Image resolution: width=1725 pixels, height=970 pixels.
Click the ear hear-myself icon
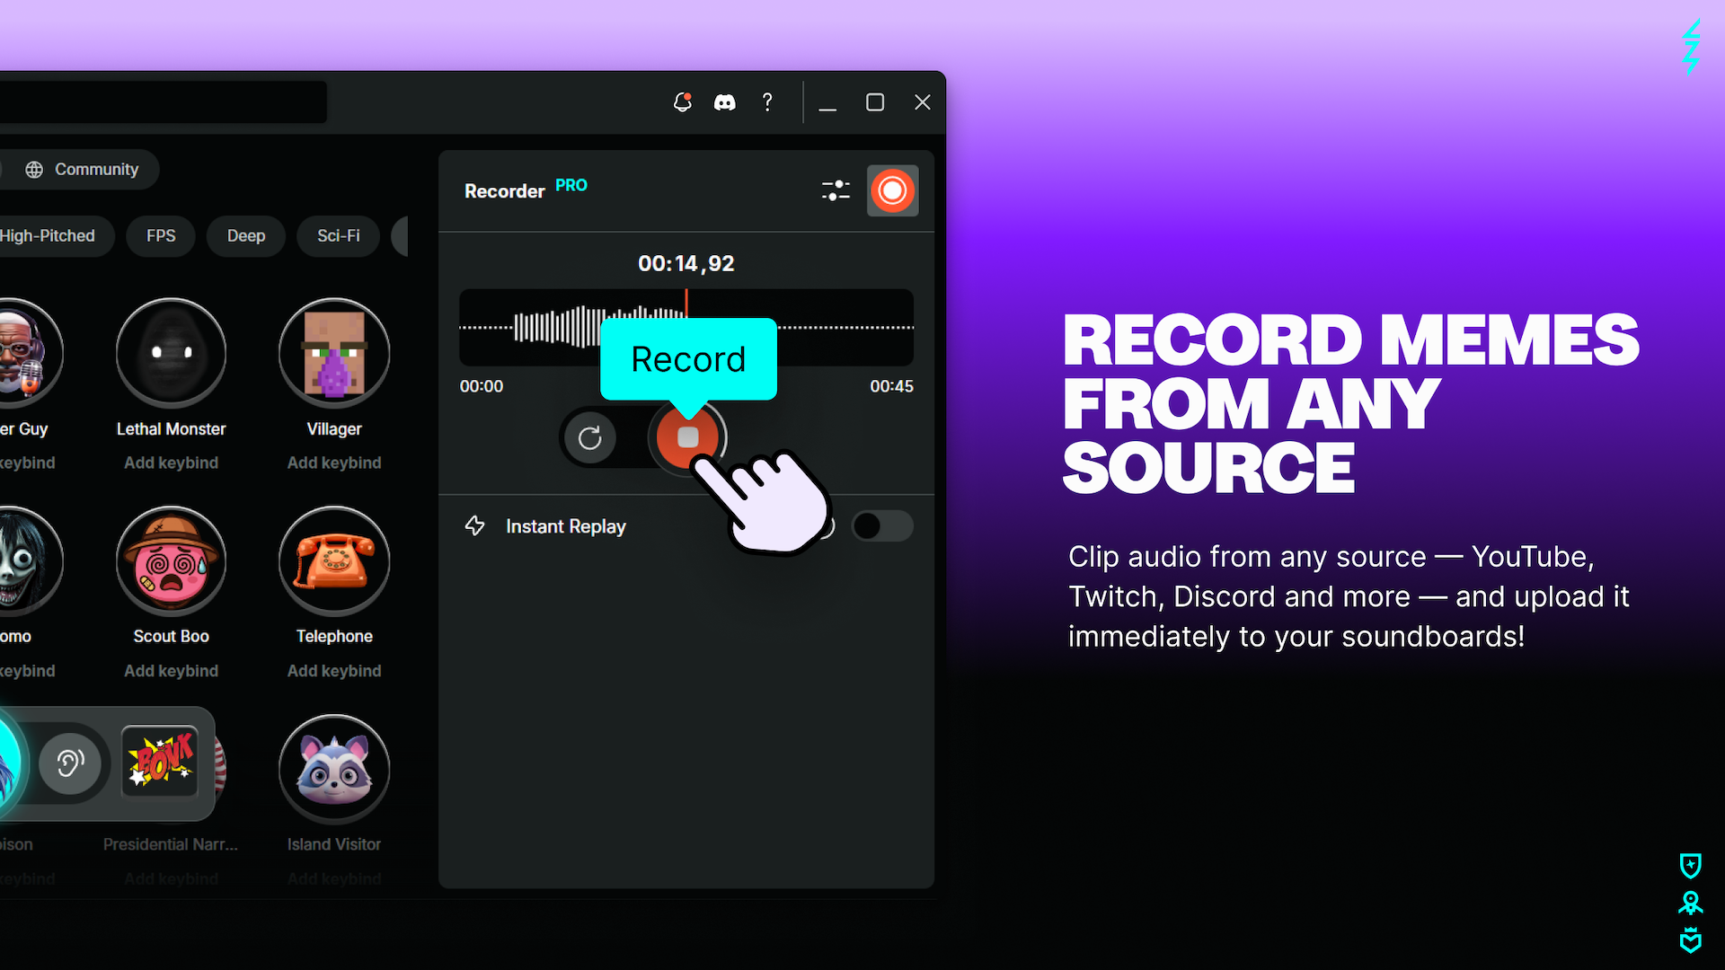click(x=70, y=763)
